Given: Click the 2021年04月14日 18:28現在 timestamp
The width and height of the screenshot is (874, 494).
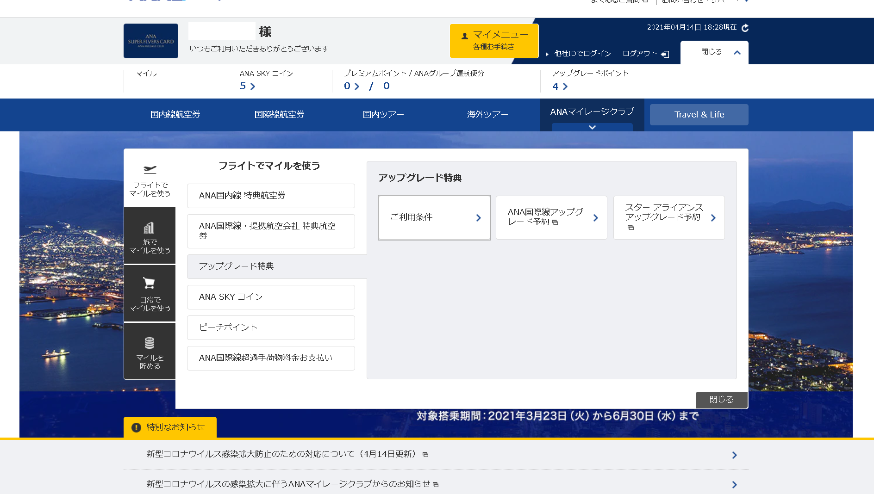Looking at the screenshot, I should click(x=692, y=27).
